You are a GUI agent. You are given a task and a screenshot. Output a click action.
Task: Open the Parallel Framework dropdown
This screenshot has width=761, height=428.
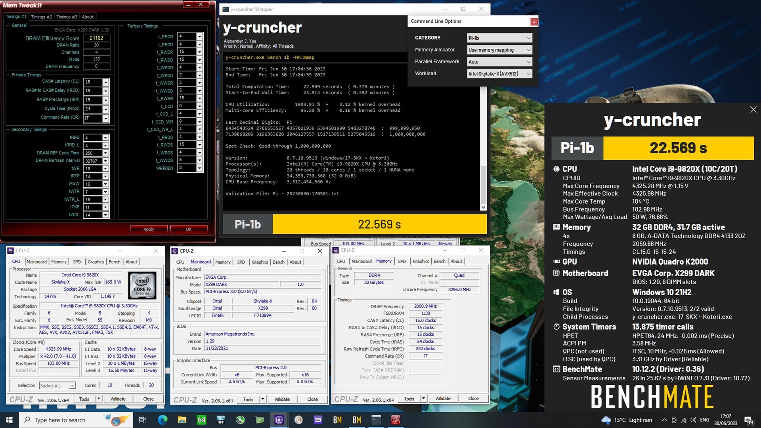tap(499, 62)
